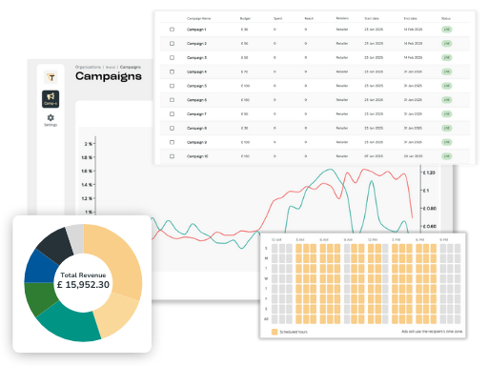This screenshot has width=488, height=366.
Task: Open the Campaign 3 name link
Action: click(196, 57)
